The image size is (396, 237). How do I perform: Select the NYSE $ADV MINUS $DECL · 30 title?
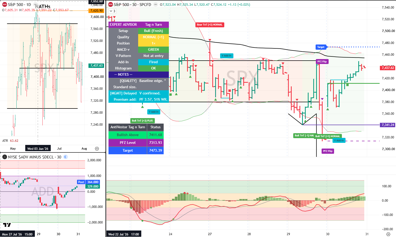click(35, 157)
